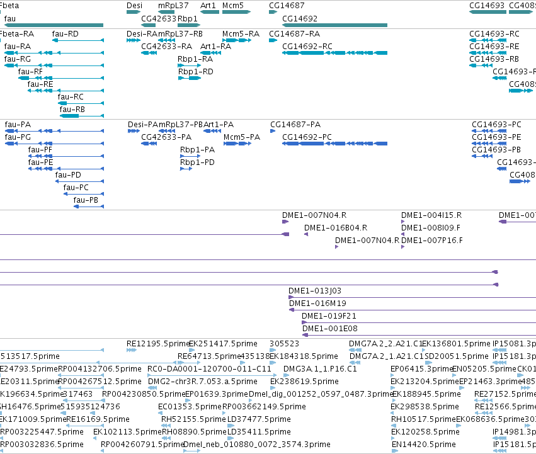Select the CG14693-RB transcript label
The height and width of the screenshot is (454, 536).
point(494,59)
